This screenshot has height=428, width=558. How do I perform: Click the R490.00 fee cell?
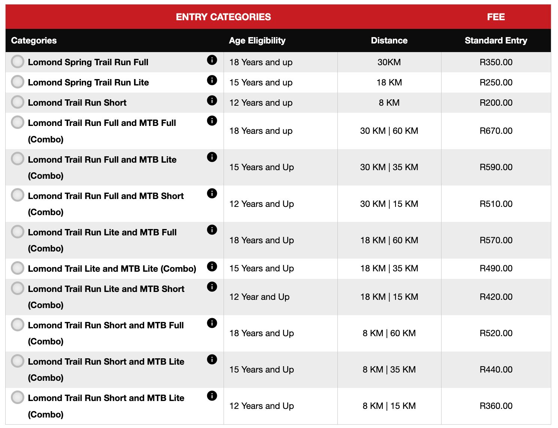496,268
